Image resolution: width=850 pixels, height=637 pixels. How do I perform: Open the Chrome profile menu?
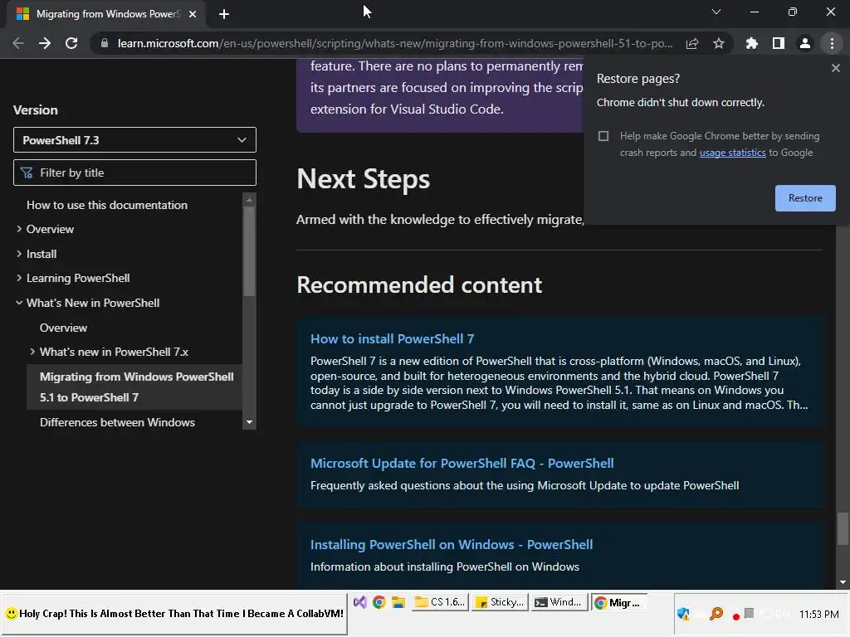pos(805,43)
